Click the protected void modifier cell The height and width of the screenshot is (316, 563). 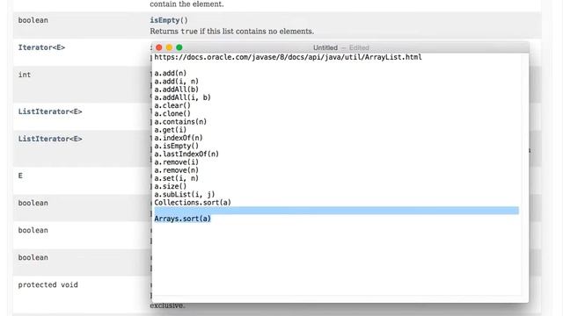pyautogui.click(x=48, y=284)
